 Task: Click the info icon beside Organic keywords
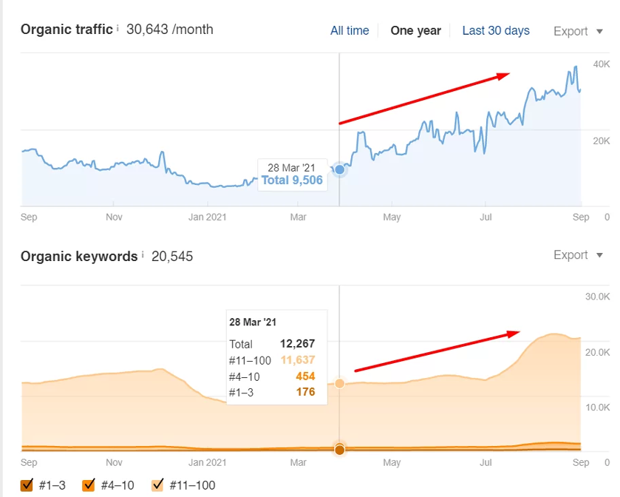[143, 254]
